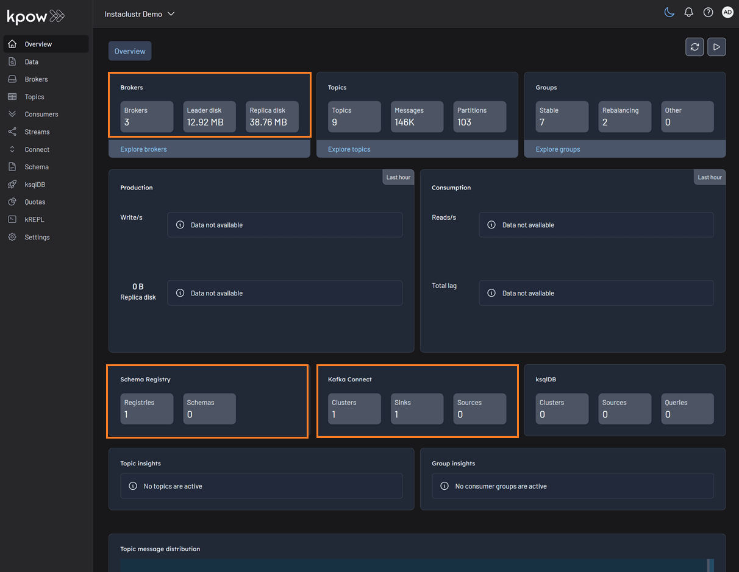Click the Kpow logo
Screen dimensions: 739x572
tap(35, 16)
